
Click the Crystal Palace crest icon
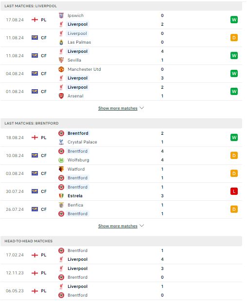[x=61, y=142]
